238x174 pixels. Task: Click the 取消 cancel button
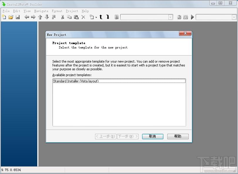click(153, 136)
